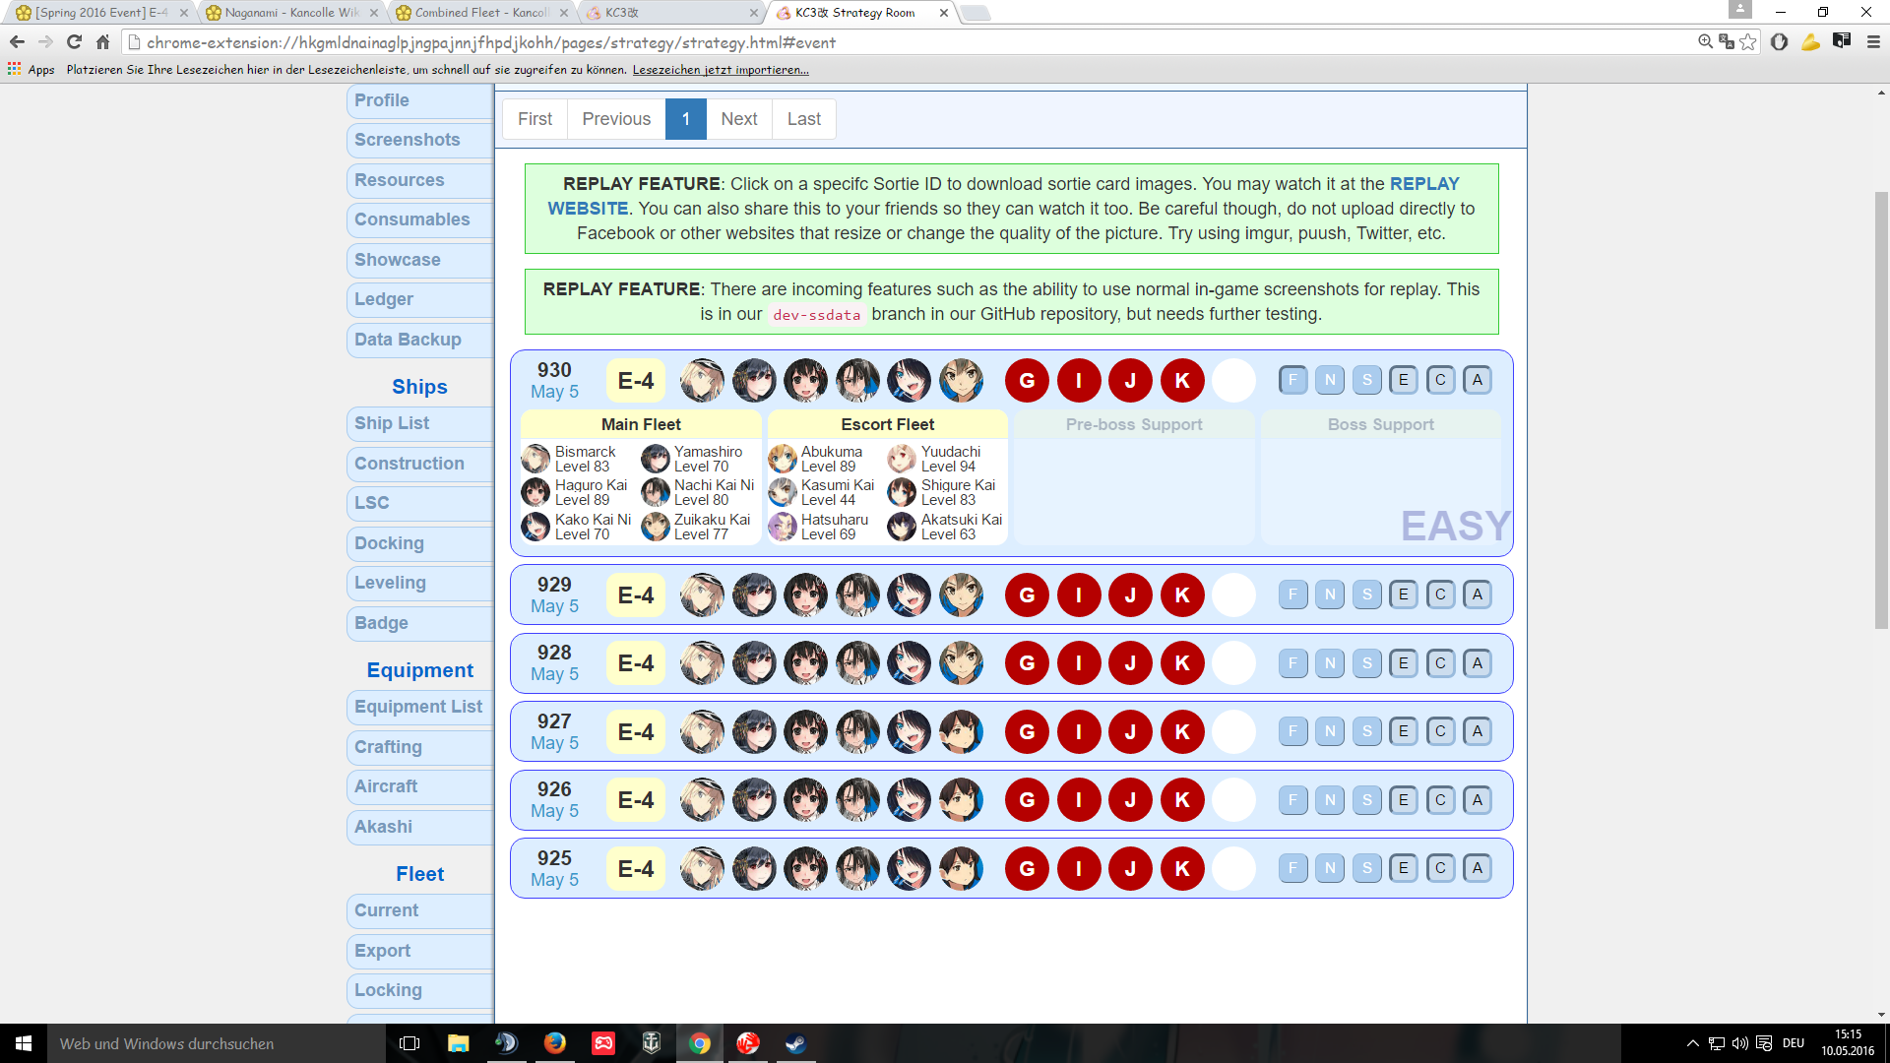Open Steam from taskbar
The width and height of the screenshot is (1890, 1063).
[796, 1043]
